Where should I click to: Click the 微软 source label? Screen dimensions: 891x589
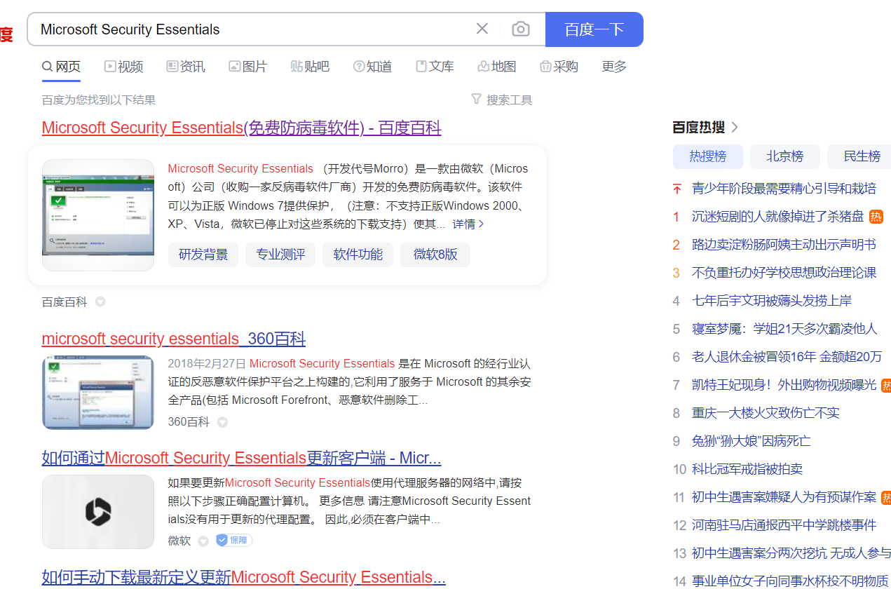179,541
